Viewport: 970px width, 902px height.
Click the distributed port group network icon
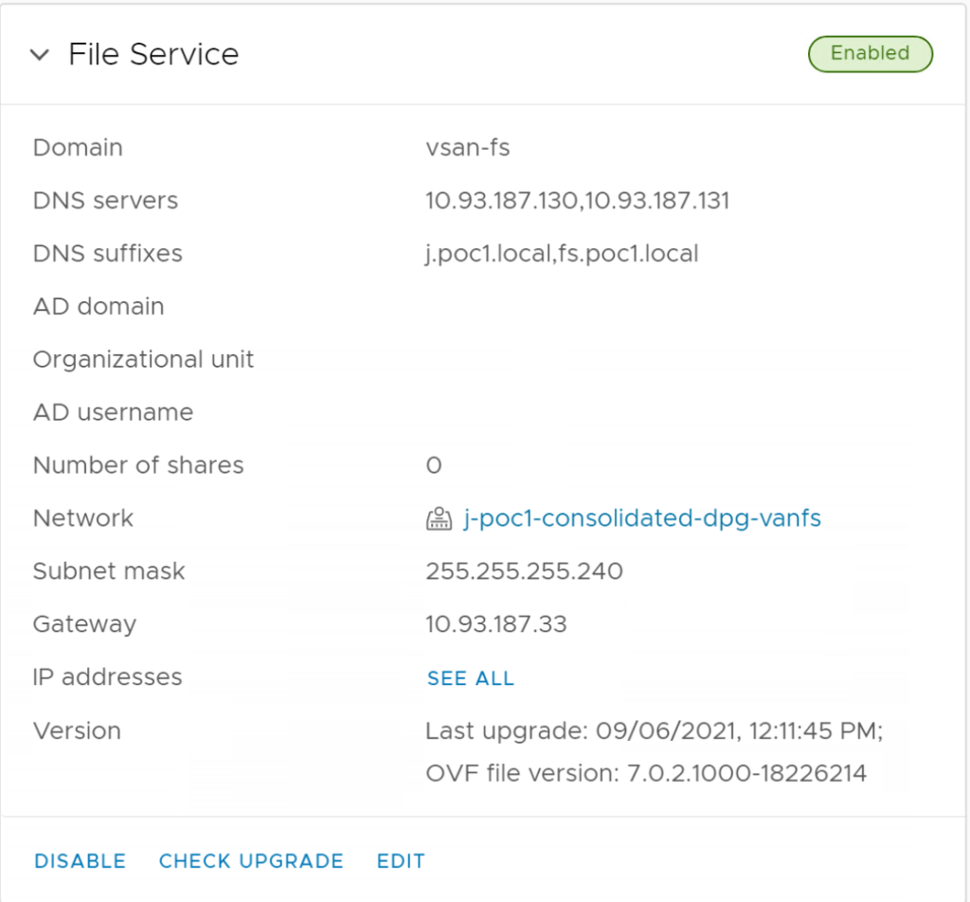pos(439,519)
